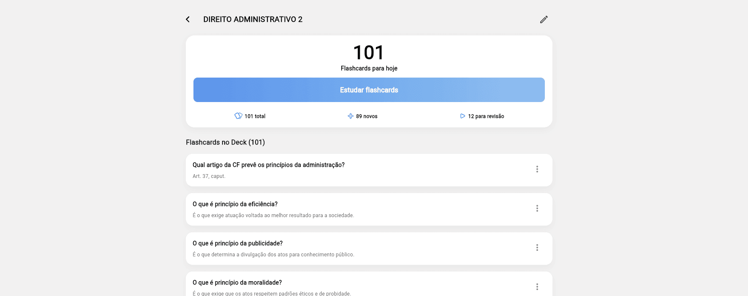Open options menu for 'princípio da eficiência' card
The image size is (748, 296).
point(537,208)
